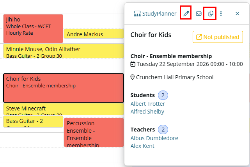Viewport: 250px width, 167px height.
Task: Open the StudyPlanner link
Action: click(155, 14)
